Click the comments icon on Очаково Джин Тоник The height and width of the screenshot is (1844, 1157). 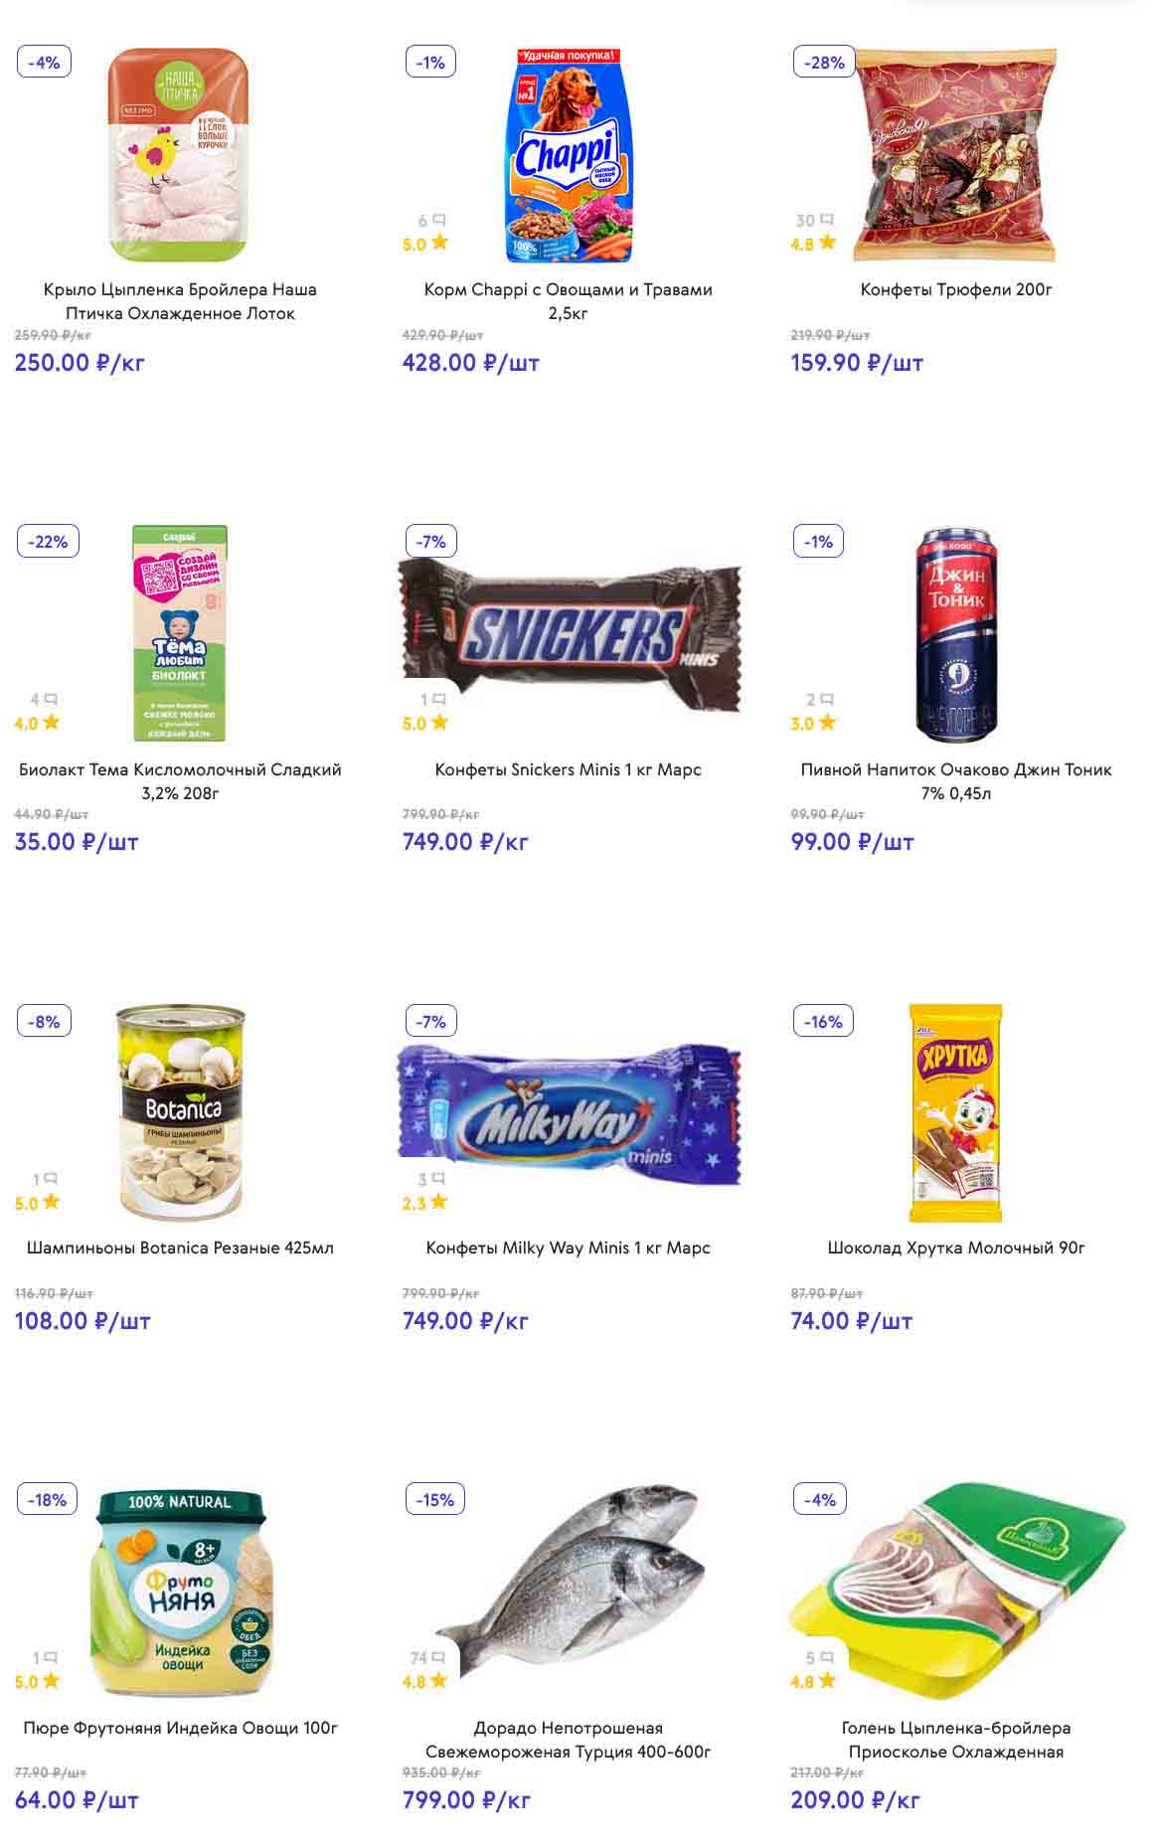[x=827, y=699]
